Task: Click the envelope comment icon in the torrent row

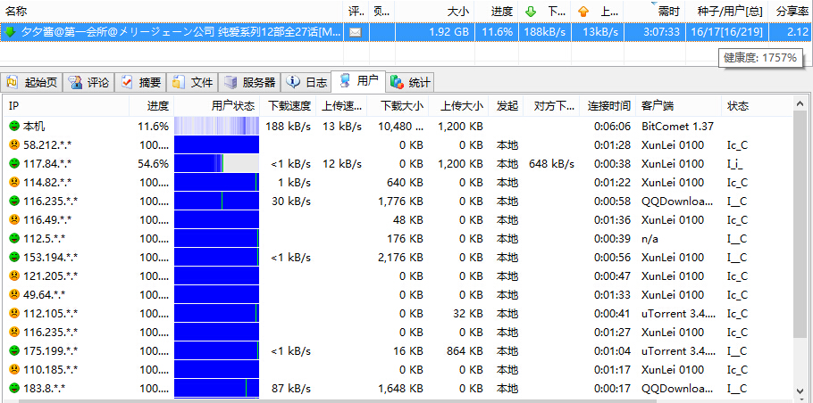Action: 356,32
